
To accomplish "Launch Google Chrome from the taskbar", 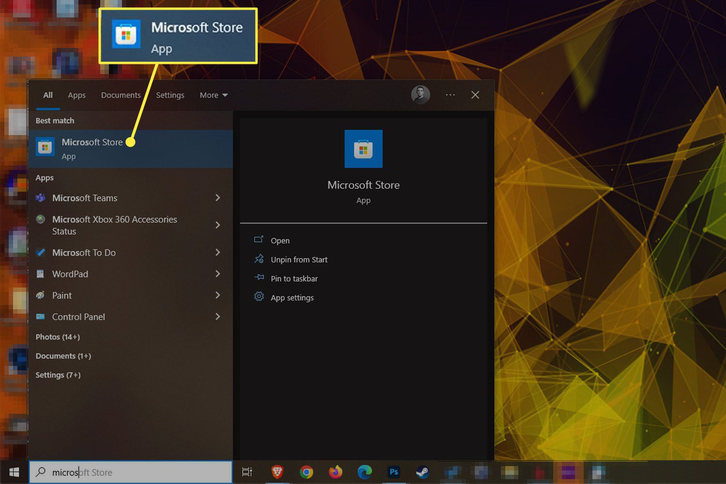I will point(306,472).
